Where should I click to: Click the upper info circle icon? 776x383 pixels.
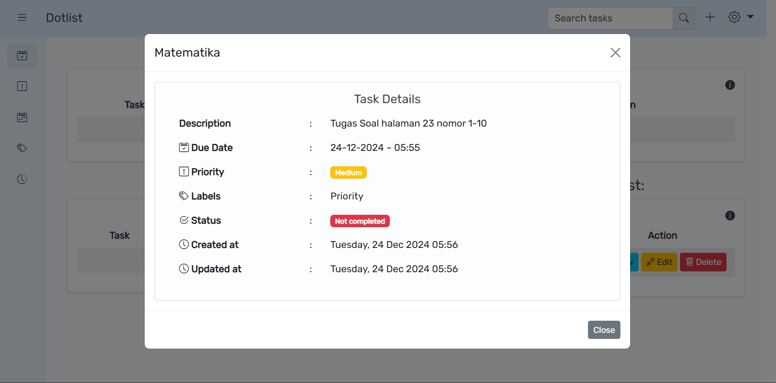[730, 85]
